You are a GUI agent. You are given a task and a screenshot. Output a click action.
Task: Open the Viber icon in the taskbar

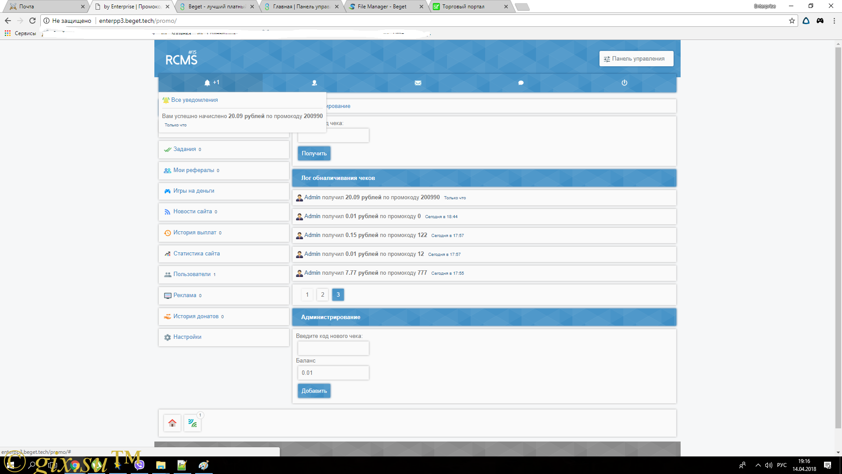tap(139, 465)
